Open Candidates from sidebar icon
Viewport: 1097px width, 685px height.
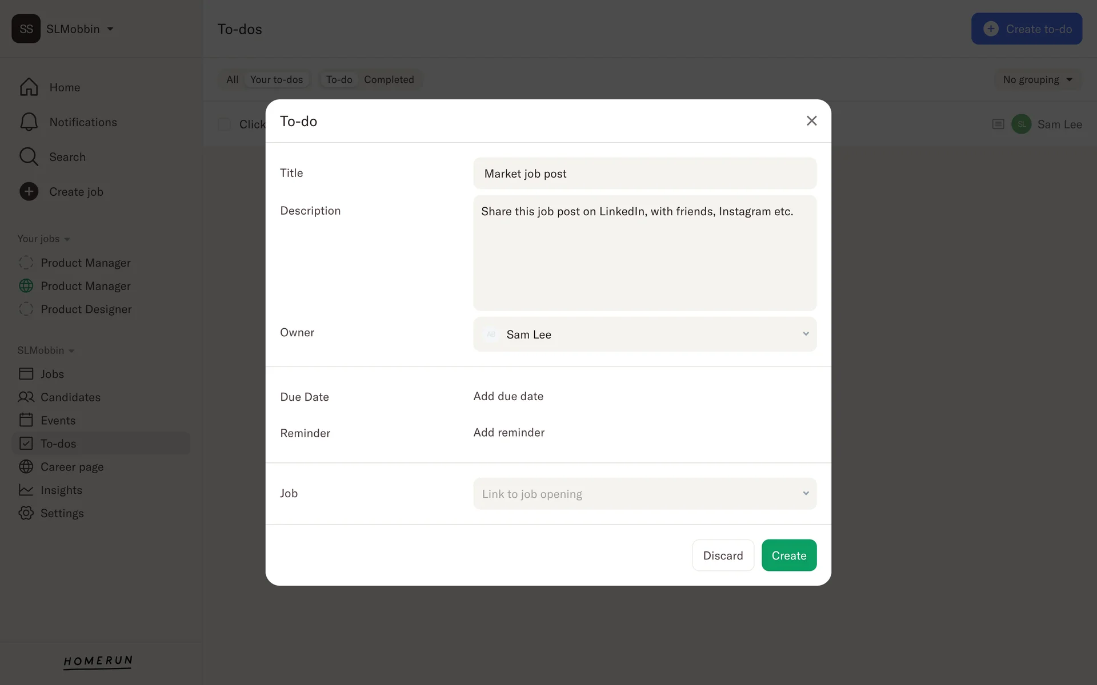pyautogui.click(x=26, y=397)
